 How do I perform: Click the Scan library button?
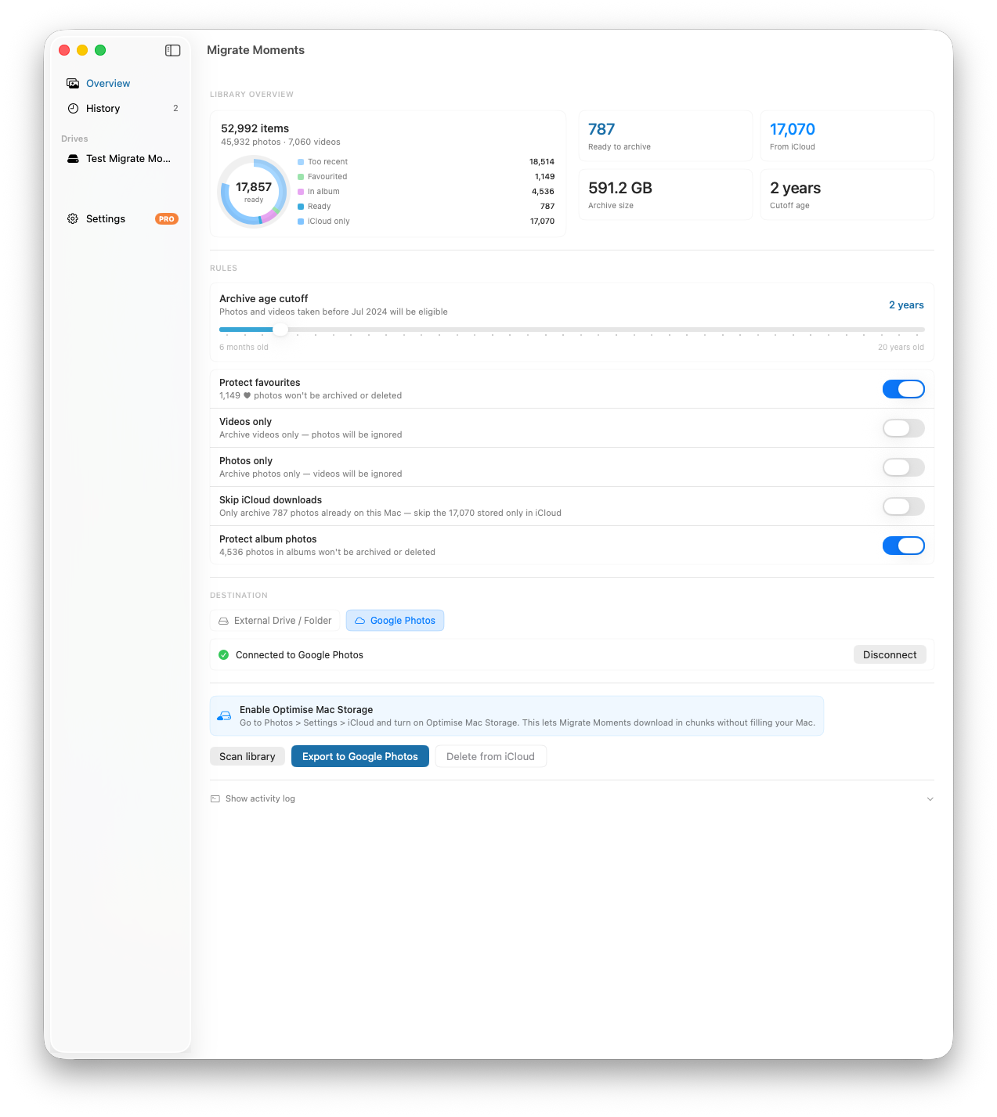(x=247, y=756)
